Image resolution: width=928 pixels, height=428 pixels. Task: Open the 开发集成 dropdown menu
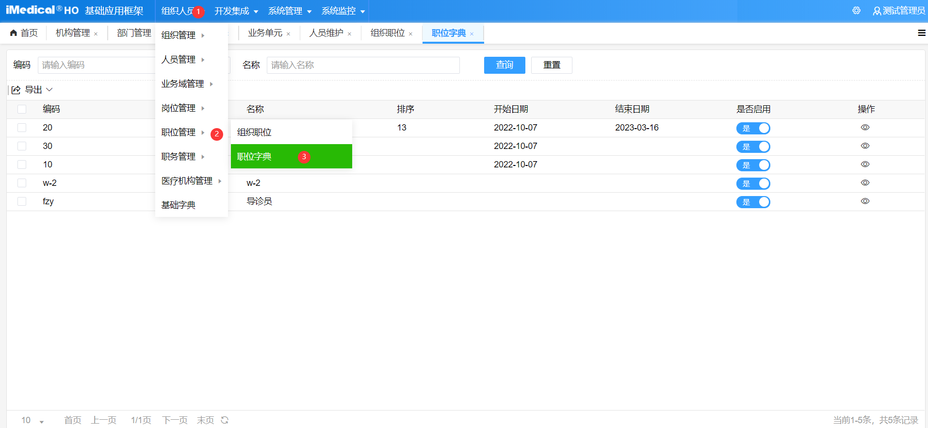pyautogui.click(x=236, y=11)
